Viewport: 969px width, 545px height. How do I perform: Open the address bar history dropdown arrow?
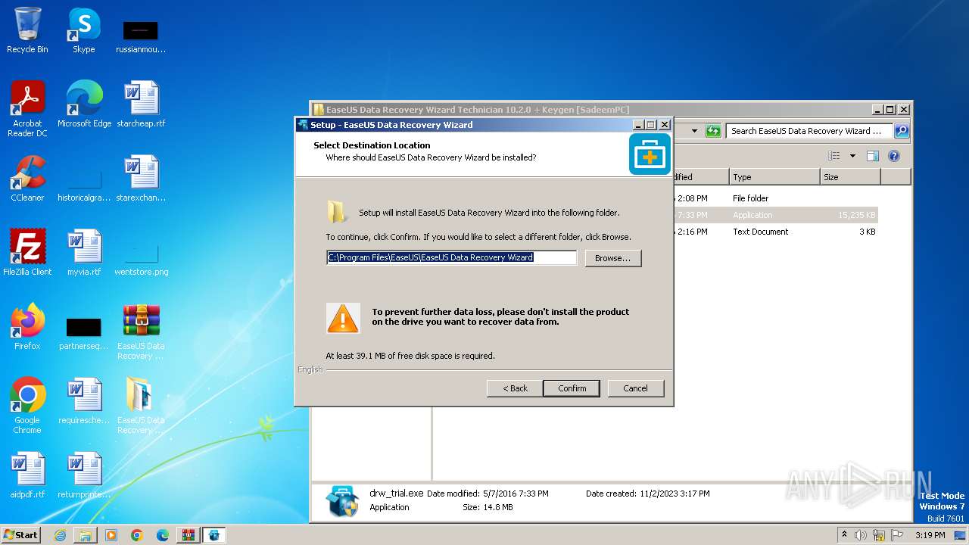694,131
